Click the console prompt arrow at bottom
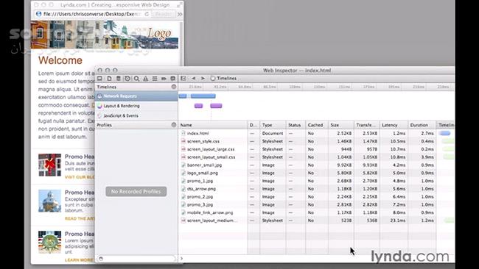Viewport: 479px width, 269px height. pyautogui.click(x=182, y=259)
